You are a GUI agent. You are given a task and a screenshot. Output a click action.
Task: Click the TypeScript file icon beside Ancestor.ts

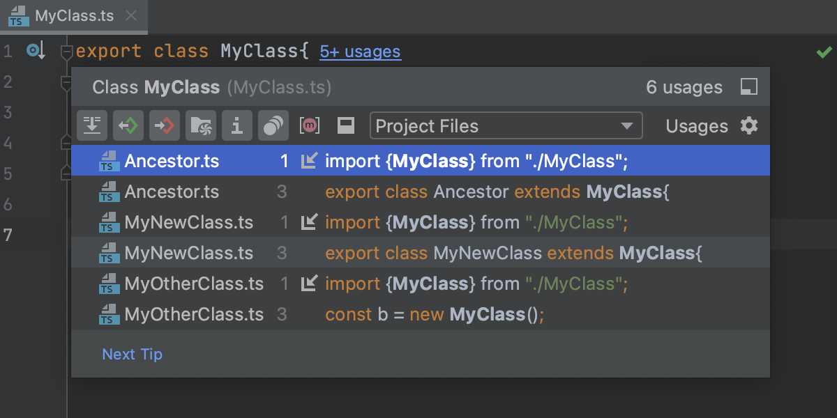[x=110, y=161]
